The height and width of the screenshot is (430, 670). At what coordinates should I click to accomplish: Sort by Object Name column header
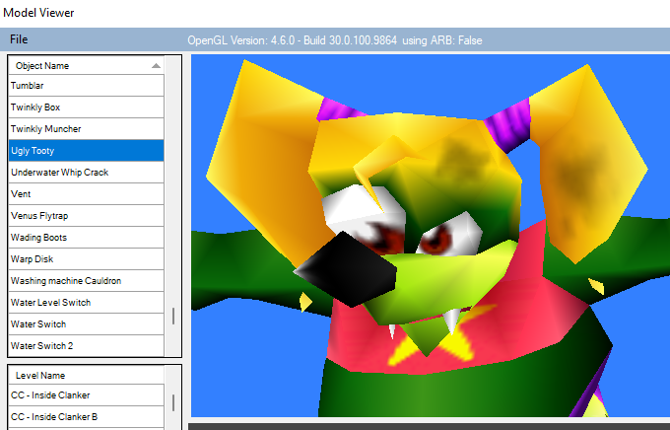86,65
